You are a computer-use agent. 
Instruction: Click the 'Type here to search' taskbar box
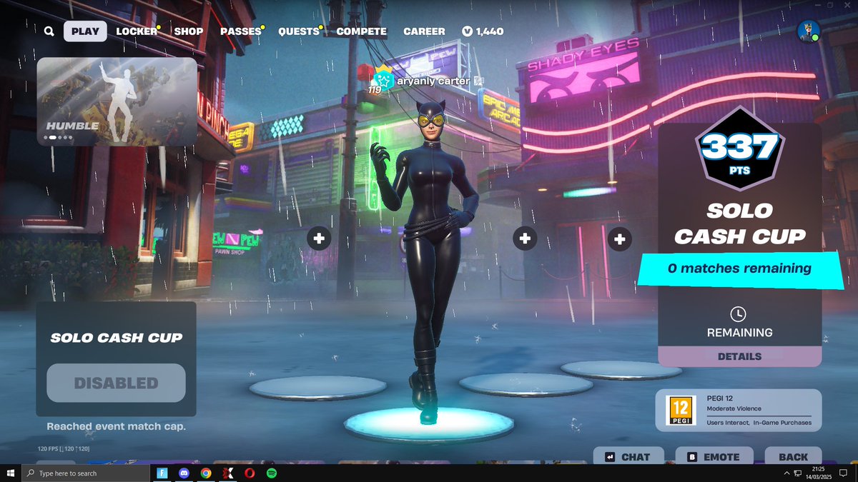(86, 473)
